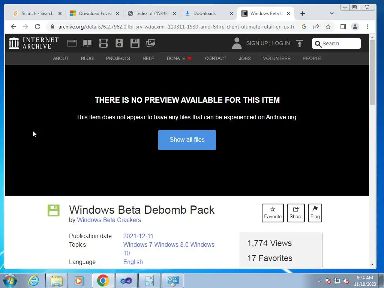Open the Video film strip icon
The image size is (384, 288).
103,43
